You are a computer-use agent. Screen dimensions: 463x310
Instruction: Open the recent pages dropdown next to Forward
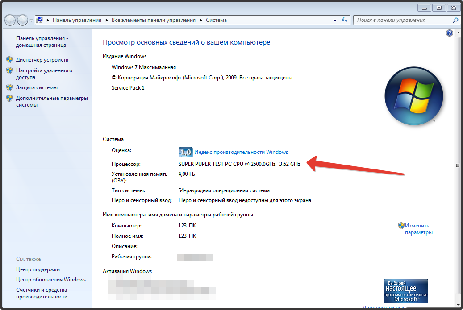tap(31, 21)
